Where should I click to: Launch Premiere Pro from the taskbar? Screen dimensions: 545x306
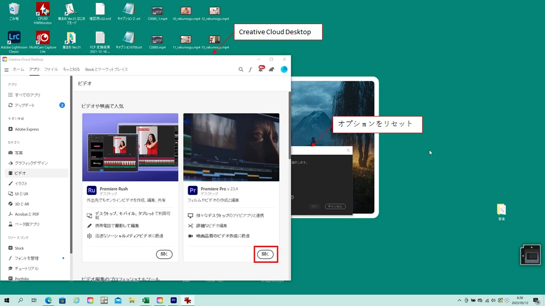pos(174,300)
